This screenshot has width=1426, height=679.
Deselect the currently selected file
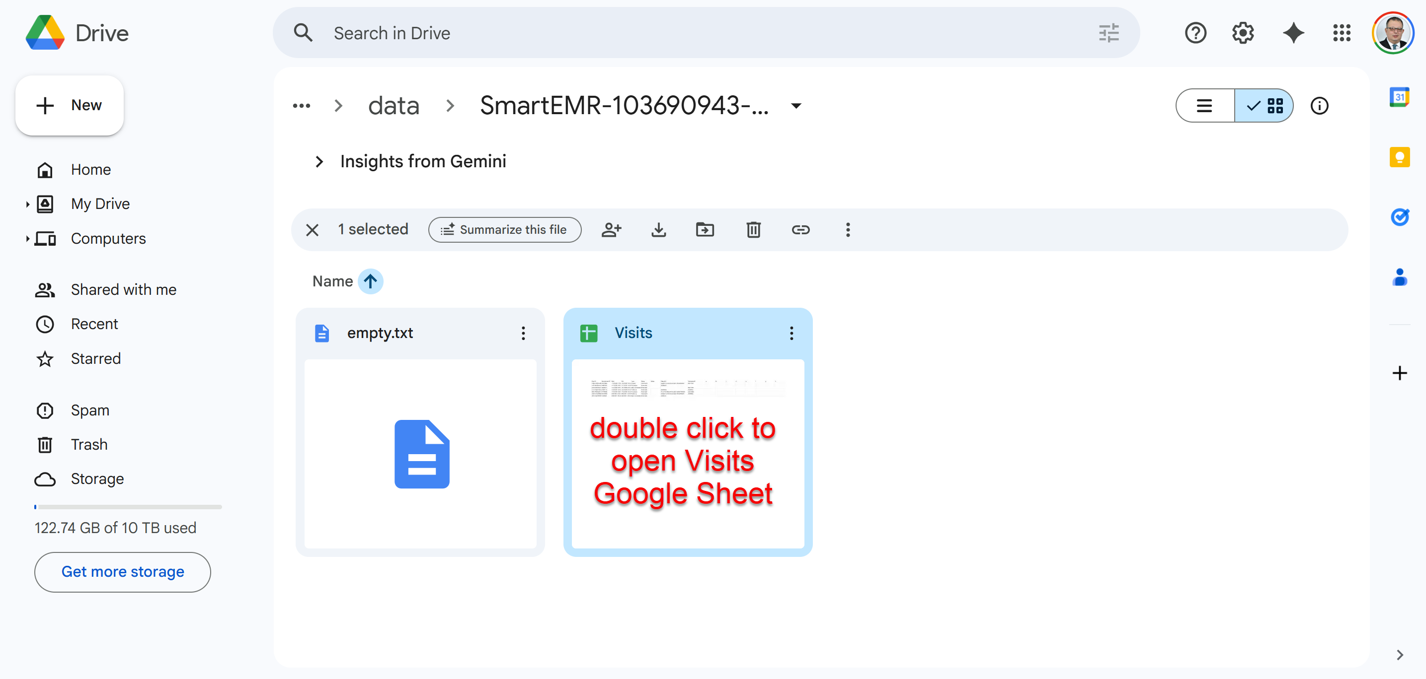[x=312, y=229]
